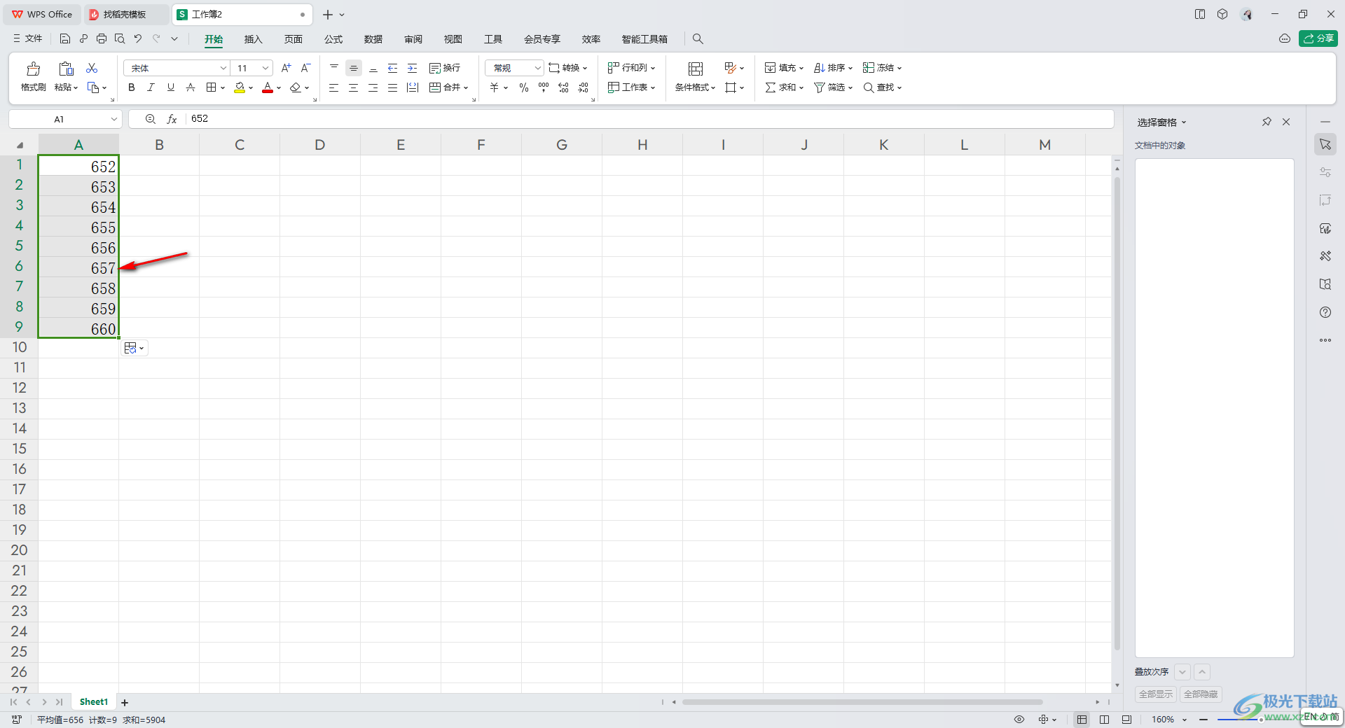Open the font name dropdown (宋体)
The width and height of the screenshot is (1345, 728).
223,68
